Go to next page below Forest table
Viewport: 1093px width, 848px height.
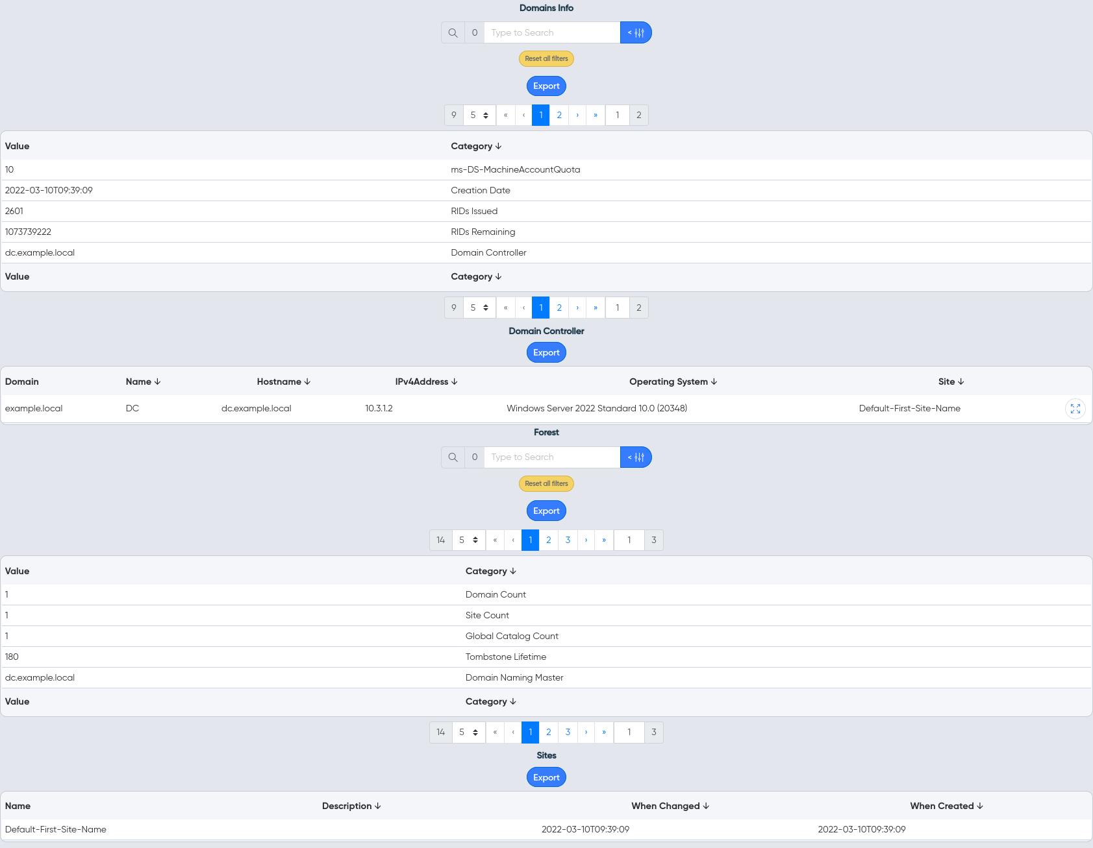[586, 733]
